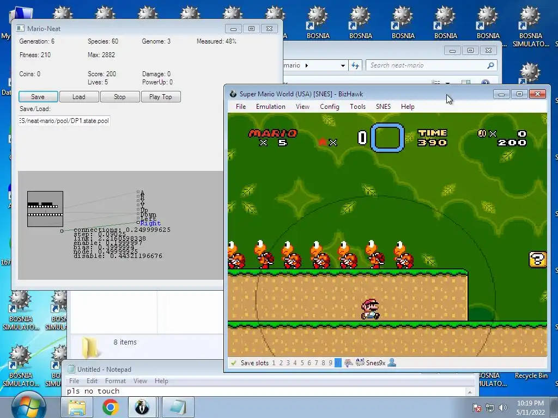The height and width of the screenshot is (418, 558).
Task: Switch to the Notepad taskbar icon
Action: pos(178,407)
